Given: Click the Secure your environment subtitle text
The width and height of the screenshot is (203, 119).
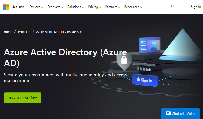Looking at the screenshot, I should 65,78.
